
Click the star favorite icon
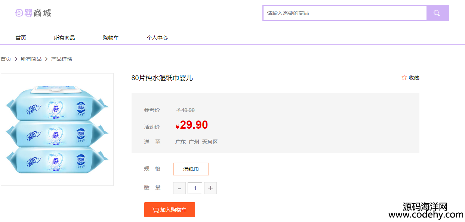coord(404,78)
